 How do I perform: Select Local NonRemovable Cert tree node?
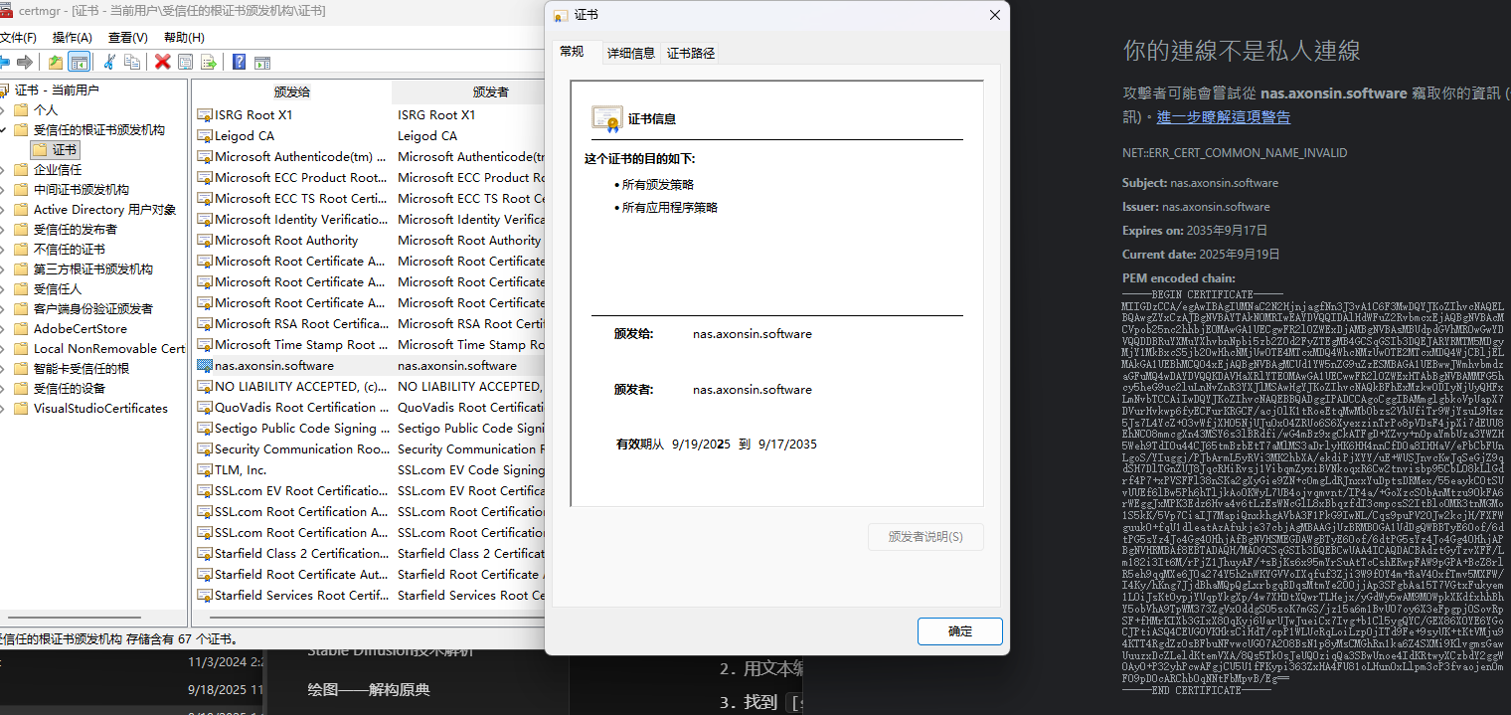pos(109,349)
